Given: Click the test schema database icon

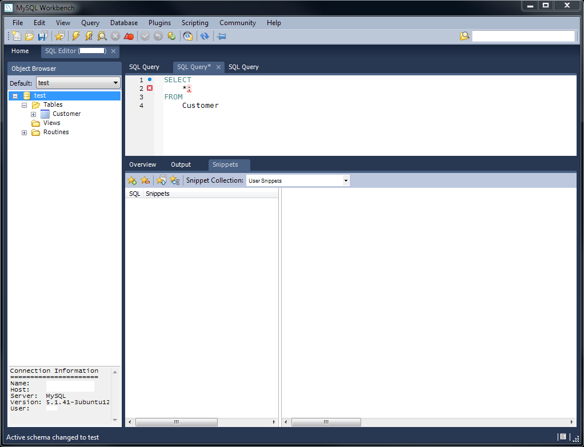Looking at the screenshot, I should [27, 96].
